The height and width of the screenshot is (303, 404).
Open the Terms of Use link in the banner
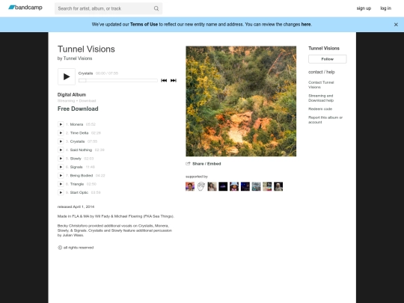(144, 25)
